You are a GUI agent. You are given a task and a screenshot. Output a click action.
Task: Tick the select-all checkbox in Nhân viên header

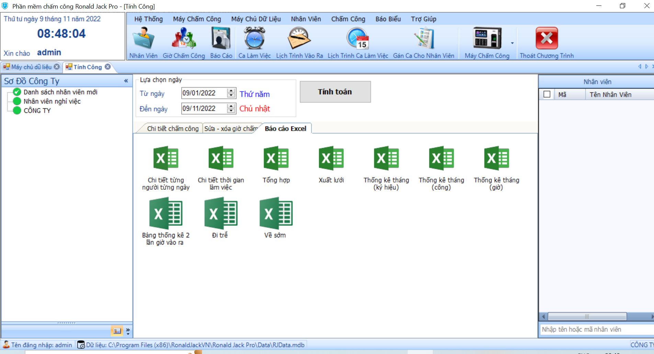coord(547,94)
